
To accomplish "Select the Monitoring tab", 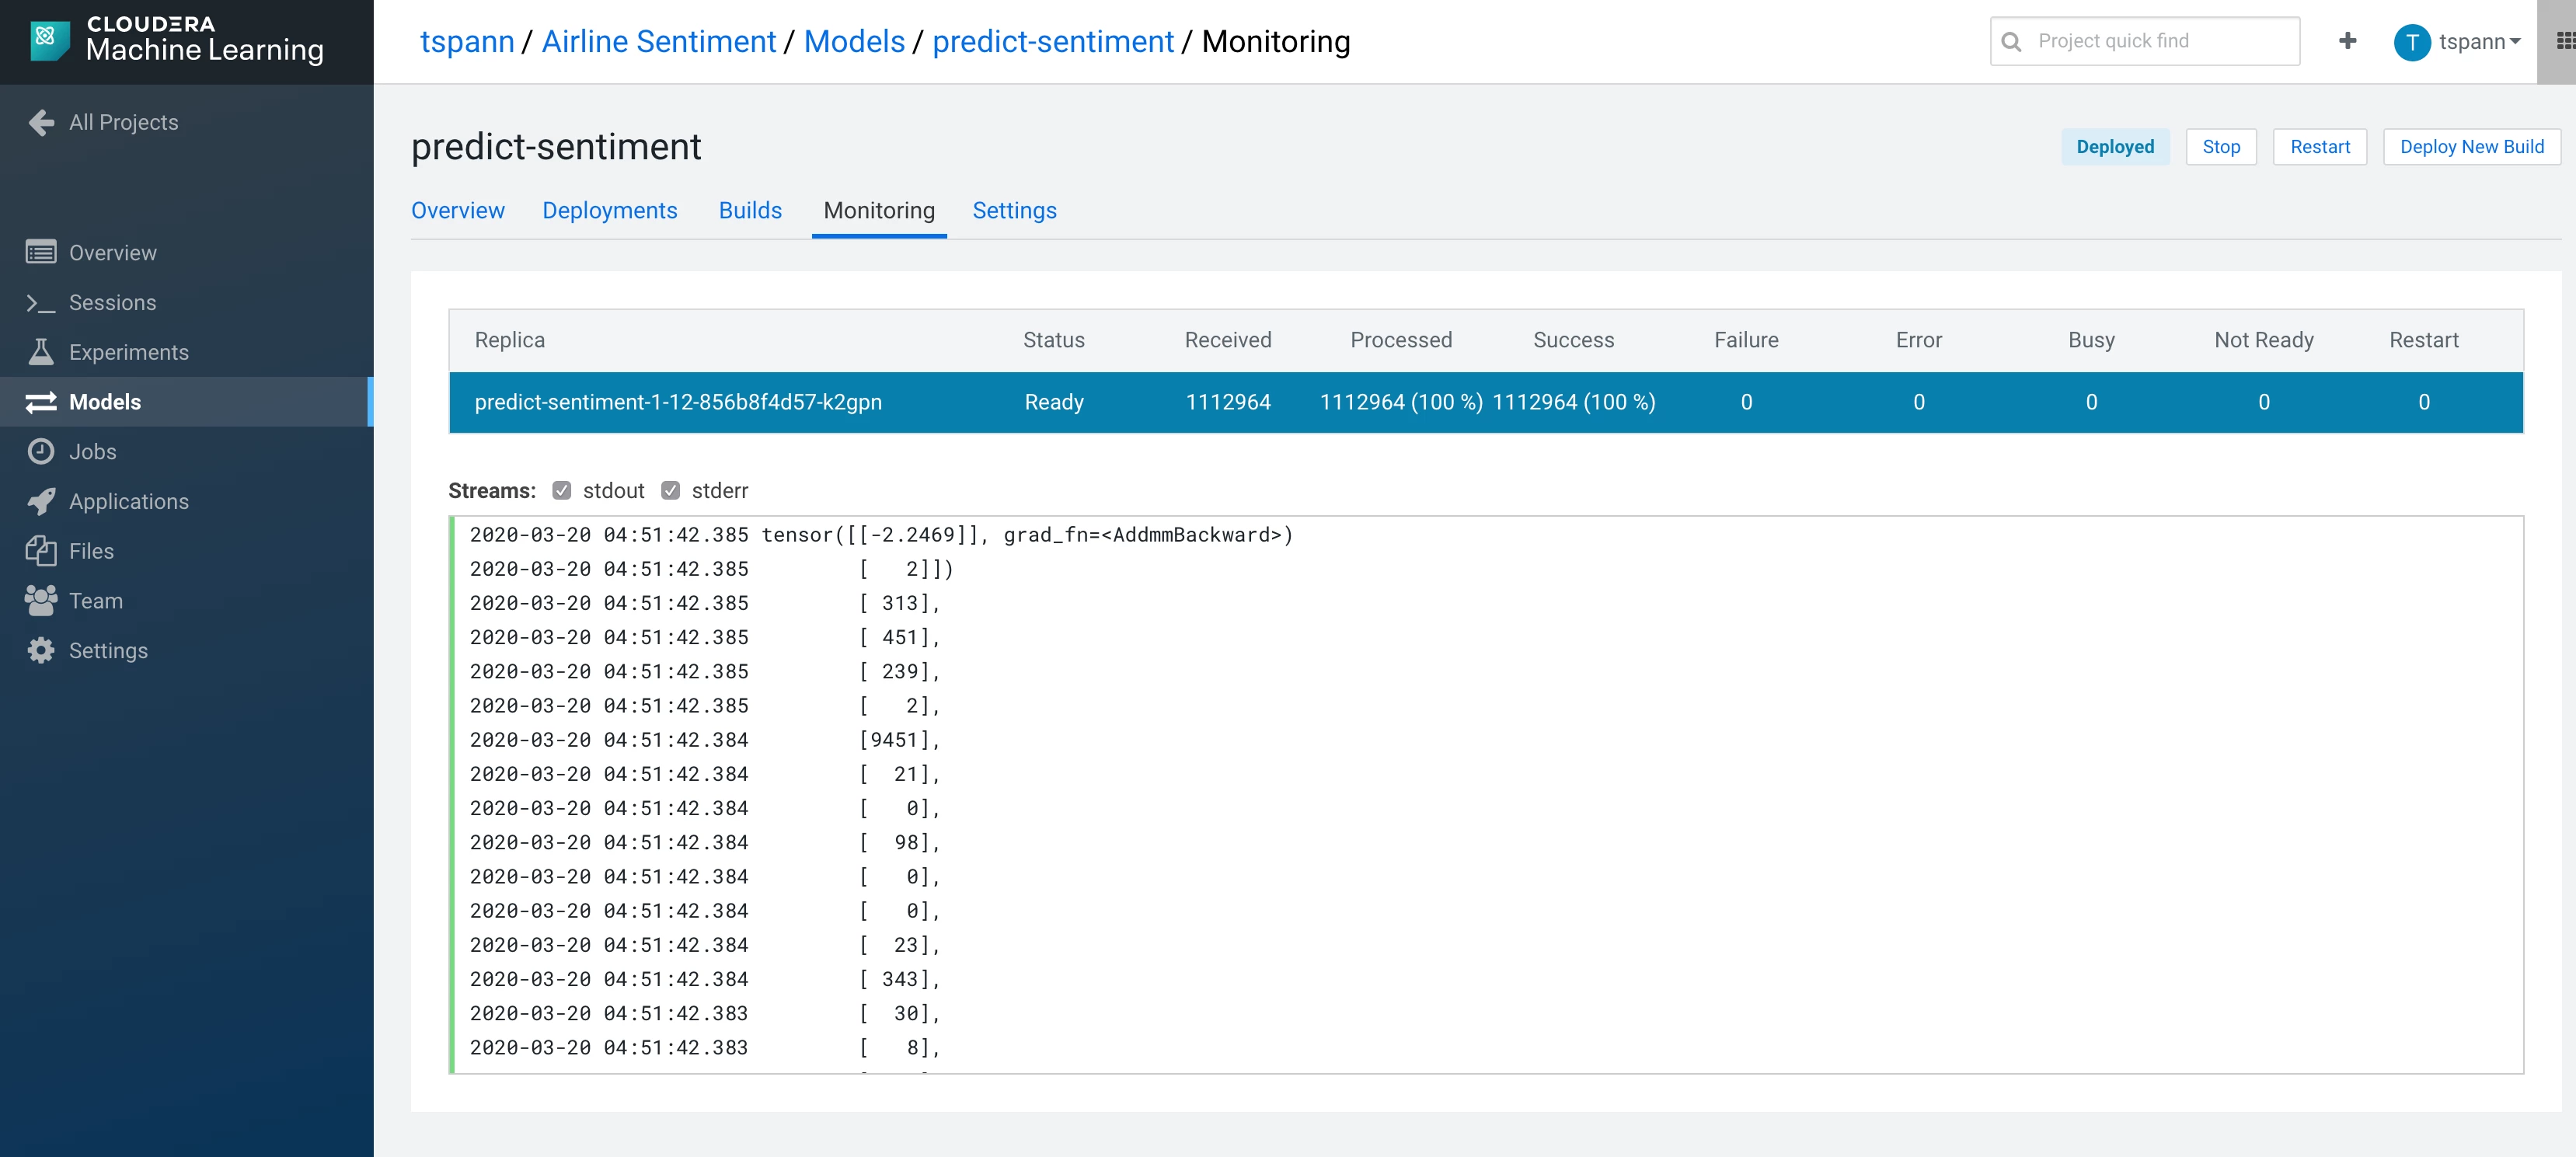I will pos(879,211).
